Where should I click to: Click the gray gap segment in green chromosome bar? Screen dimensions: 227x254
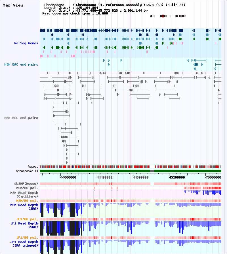pos(152,171)
